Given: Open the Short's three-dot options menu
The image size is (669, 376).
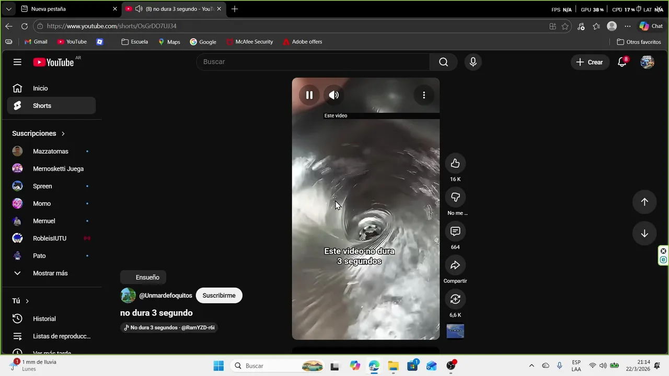Looking at the screenshot, I should pos(424,95).
